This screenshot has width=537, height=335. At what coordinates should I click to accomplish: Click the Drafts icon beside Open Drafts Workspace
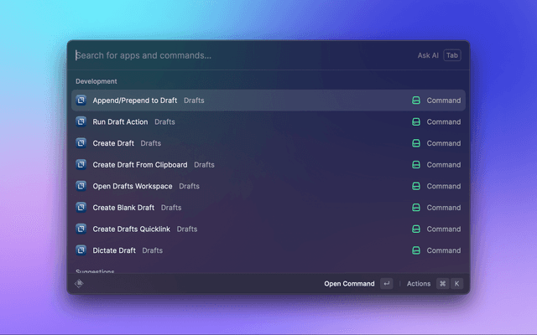[x=81, y=186]
